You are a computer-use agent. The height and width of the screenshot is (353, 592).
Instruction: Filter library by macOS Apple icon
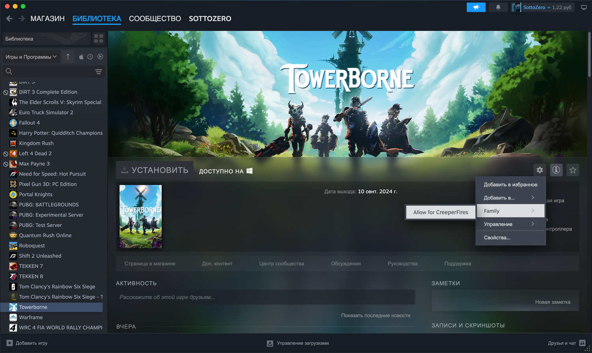click(81, 57)
